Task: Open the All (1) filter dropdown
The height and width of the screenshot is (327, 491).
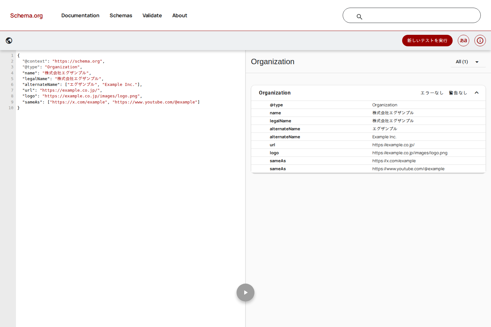Action: (x=468, y=62)
